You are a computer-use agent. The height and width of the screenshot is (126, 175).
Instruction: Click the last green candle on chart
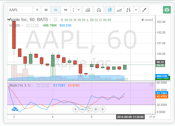pos(125,67)
